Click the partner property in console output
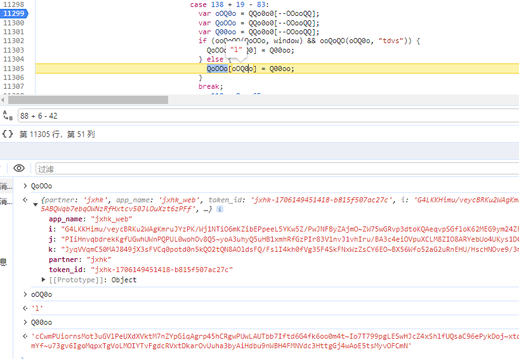The width and height of the screenshot is (519, 359). 62,259
